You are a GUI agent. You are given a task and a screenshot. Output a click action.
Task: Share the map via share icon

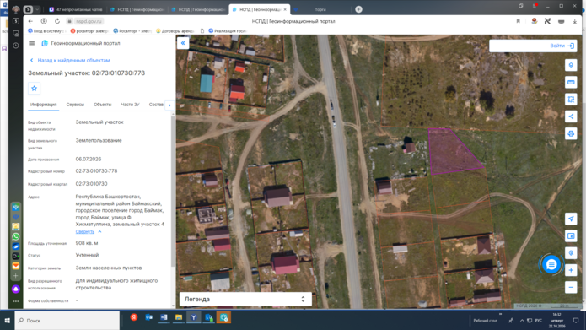pyautogui.click(x=571, y=116)
